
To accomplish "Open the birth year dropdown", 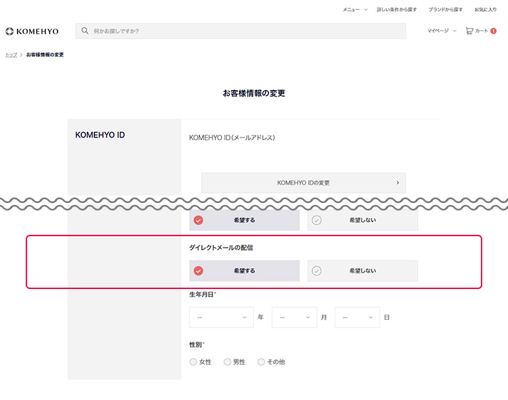I will (x=221, y=317).
